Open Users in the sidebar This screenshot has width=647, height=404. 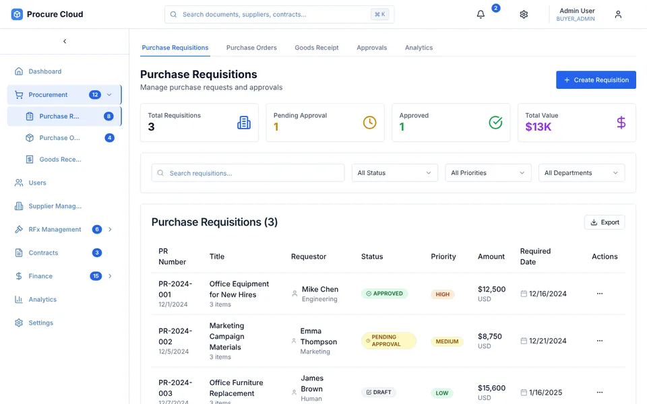pyautogui.click(x=65, y=182)
